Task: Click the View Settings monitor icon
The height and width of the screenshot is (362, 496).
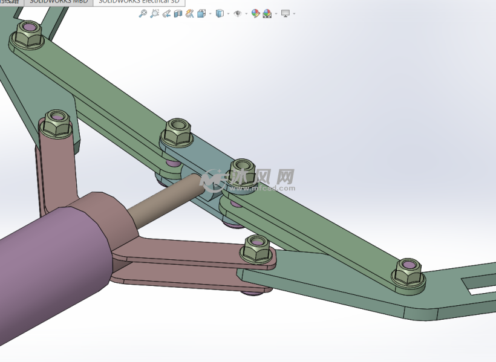Action: tap(286, 13)
